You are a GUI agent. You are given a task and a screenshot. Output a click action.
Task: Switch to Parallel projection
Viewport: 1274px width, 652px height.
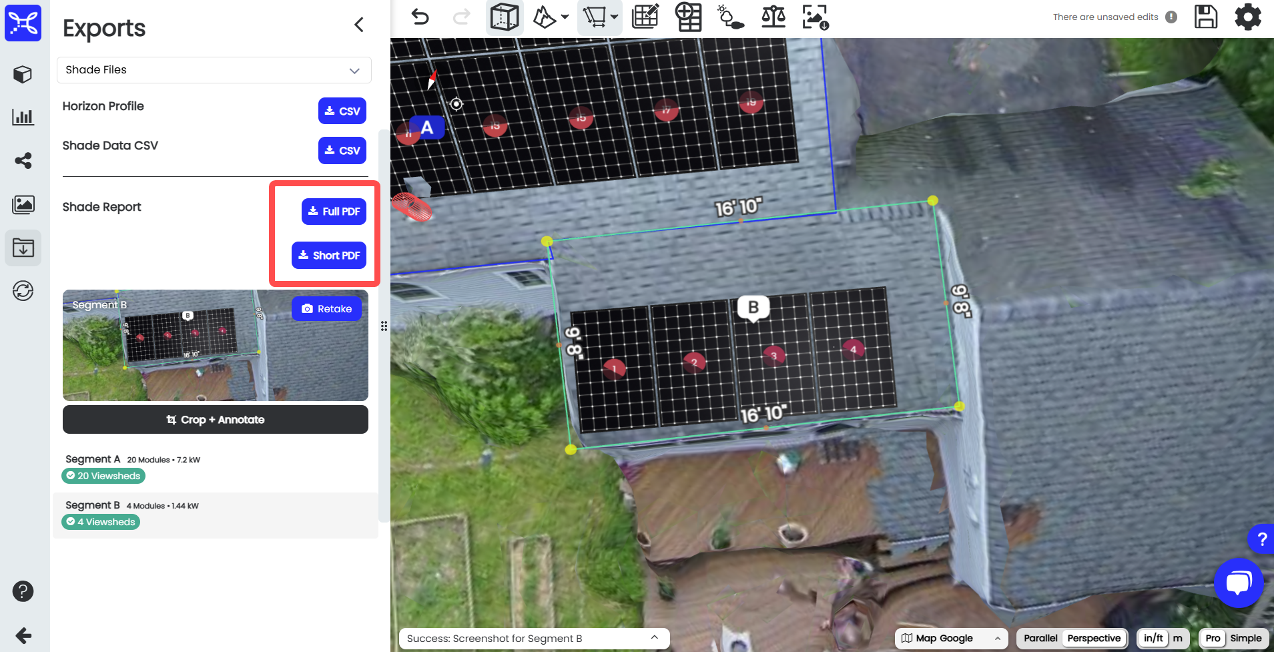(x=1040, y=639)
